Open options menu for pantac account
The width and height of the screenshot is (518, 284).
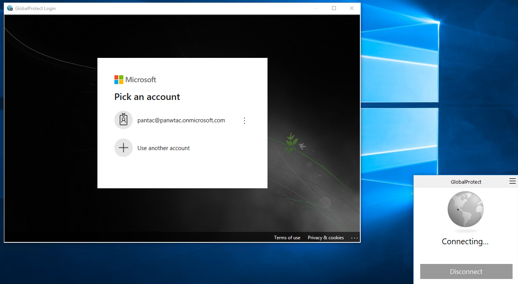(x=244, y=120)
